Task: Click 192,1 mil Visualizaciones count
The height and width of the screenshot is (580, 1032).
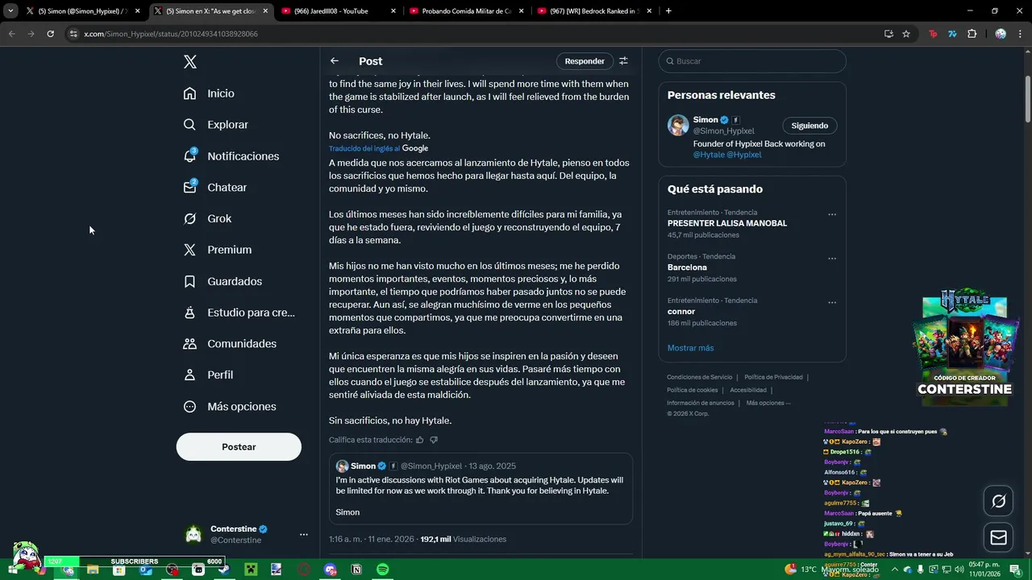Action: 463,539
